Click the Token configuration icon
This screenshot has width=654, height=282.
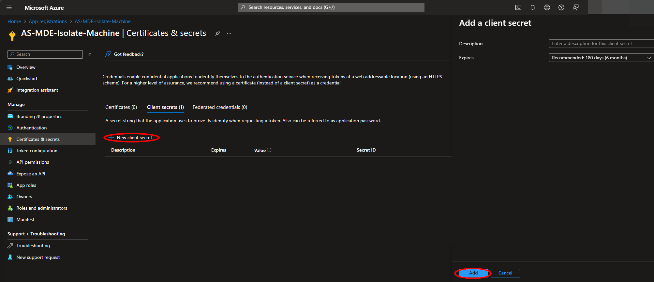[10, 151]
